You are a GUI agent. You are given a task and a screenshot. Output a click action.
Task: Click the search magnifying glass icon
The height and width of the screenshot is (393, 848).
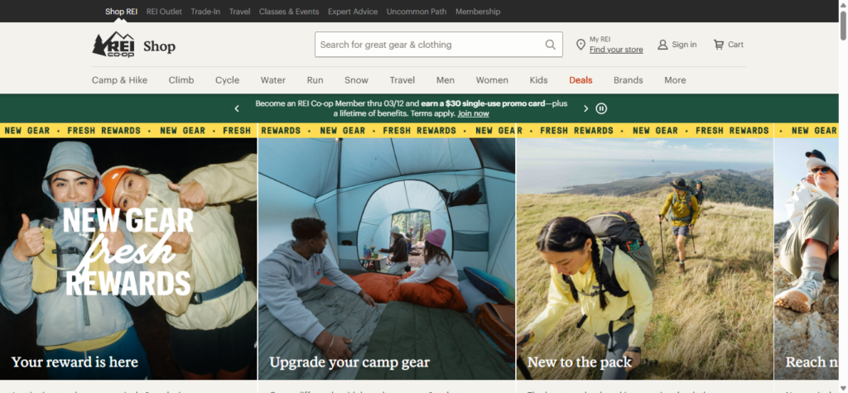pyautogui.click(x=551, y=45)
